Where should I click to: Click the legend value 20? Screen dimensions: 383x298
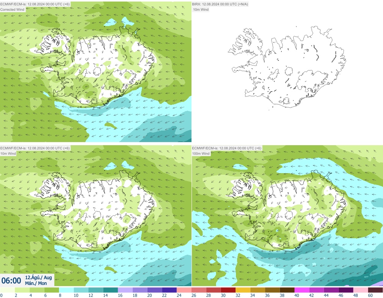tap(149, 295)
